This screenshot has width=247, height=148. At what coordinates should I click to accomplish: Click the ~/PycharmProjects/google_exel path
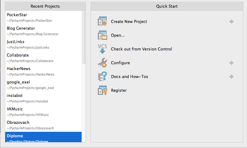point(30,88)
